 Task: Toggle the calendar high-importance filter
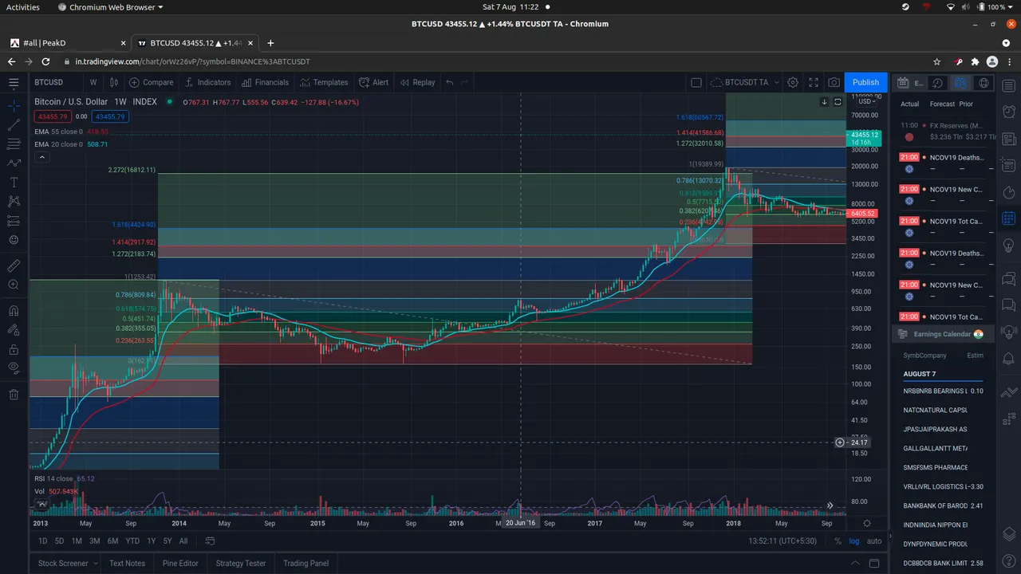tap(961, 82)
